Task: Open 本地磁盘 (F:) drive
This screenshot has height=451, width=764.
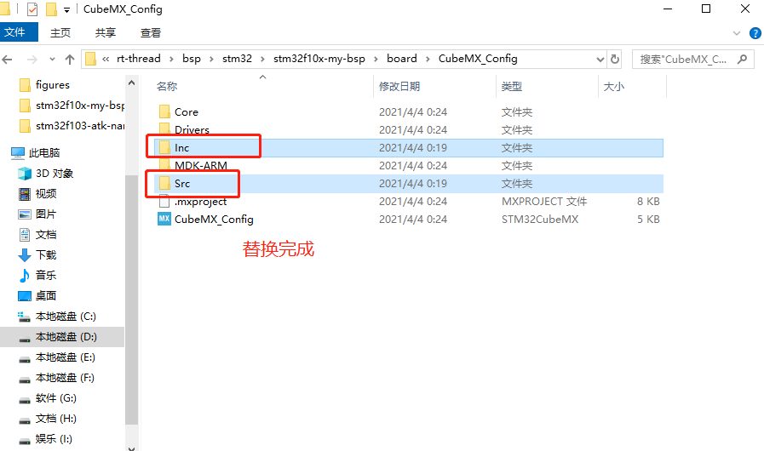Action: click(x=65, y=378)
